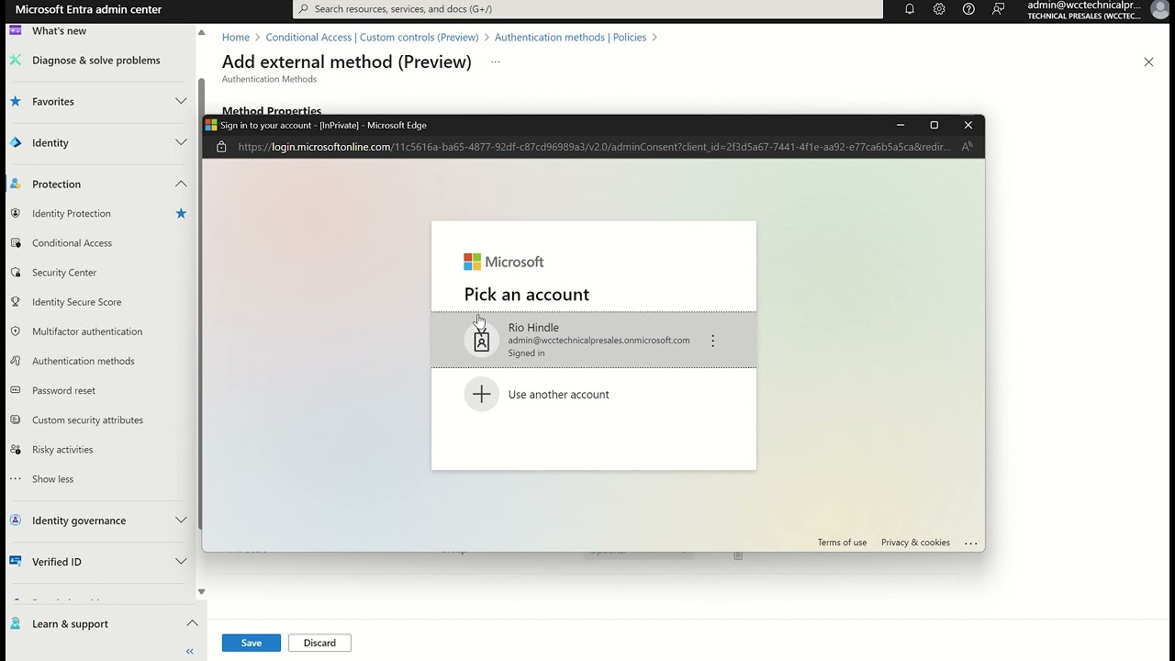The height and width of the screenshot is (661, 1175).
Task: Click the Identity governance icon
Action: [x=15, y=521]
